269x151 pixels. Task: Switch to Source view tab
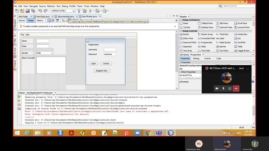21,21
